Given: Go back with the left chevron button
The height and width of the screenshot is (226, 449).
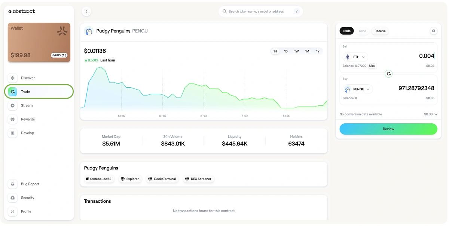Looking at the screenshot, I should (x=86, y=12).
